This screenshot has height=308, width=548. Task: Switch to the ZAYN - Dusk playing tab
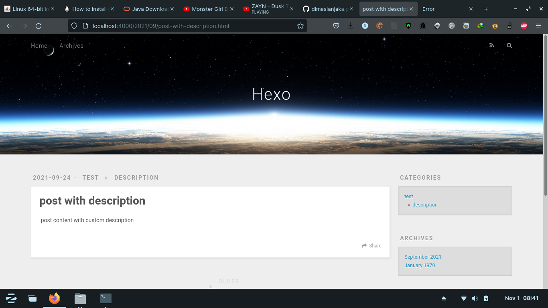point(269,9)
